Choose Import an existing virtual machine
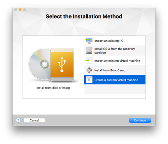Screen dimensions: 168x144 [x=115, y=61]
